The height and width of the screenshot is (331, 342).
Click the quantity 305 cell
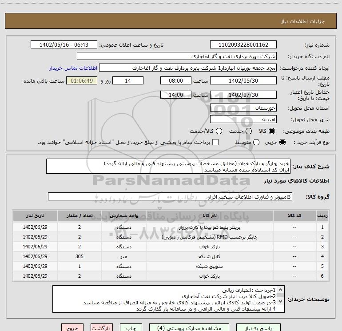pos(80,256)
